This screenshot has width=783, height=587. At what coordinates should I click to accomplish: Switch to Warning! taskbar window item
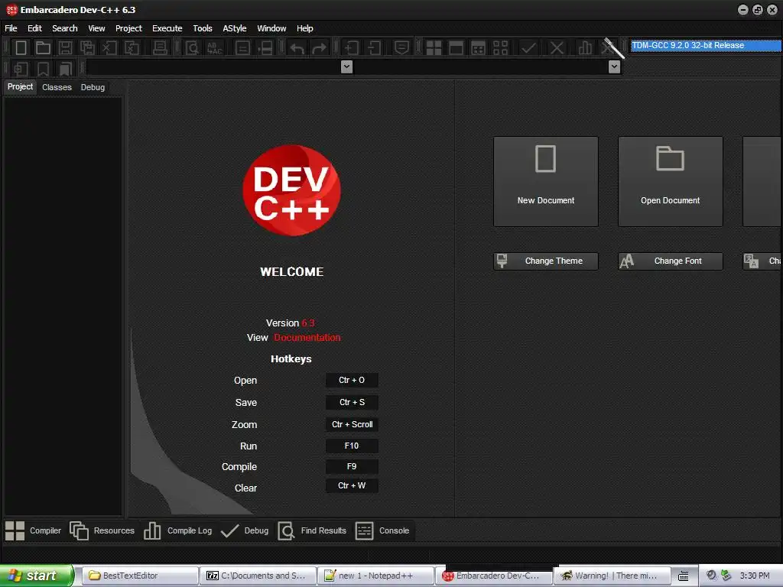(612, 576)
